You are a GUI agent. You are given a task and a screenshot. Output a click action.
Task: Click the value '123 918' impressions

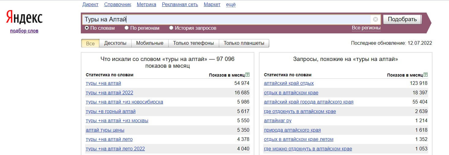pos(419,83)
